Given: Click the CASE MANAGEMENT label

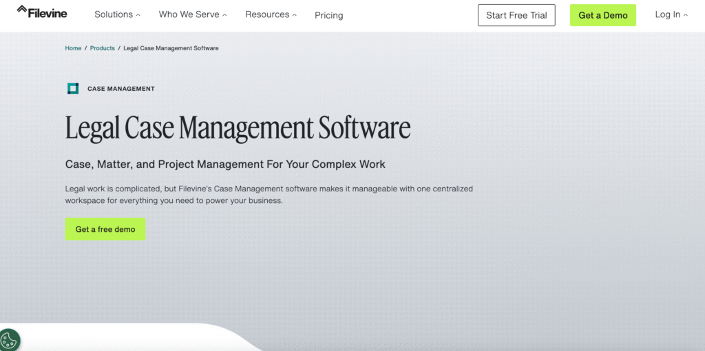Looking at the screenshot, I should point(121,89).
